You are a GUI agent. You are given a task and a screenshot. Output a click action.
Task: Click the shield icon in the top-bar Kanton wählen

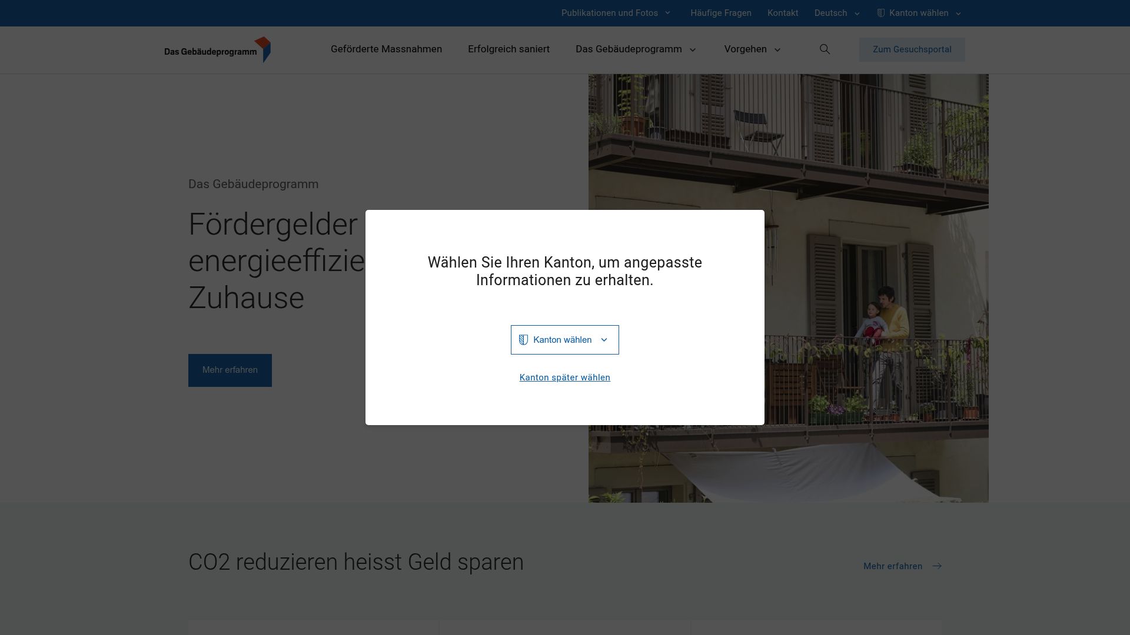880,13
